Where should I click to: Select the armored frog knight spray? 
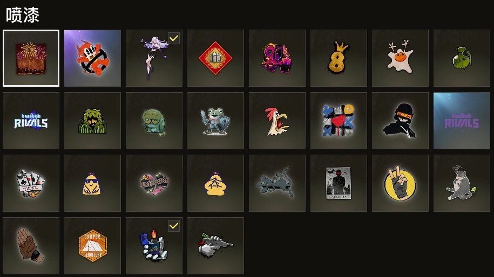click(x=215, y=121)
